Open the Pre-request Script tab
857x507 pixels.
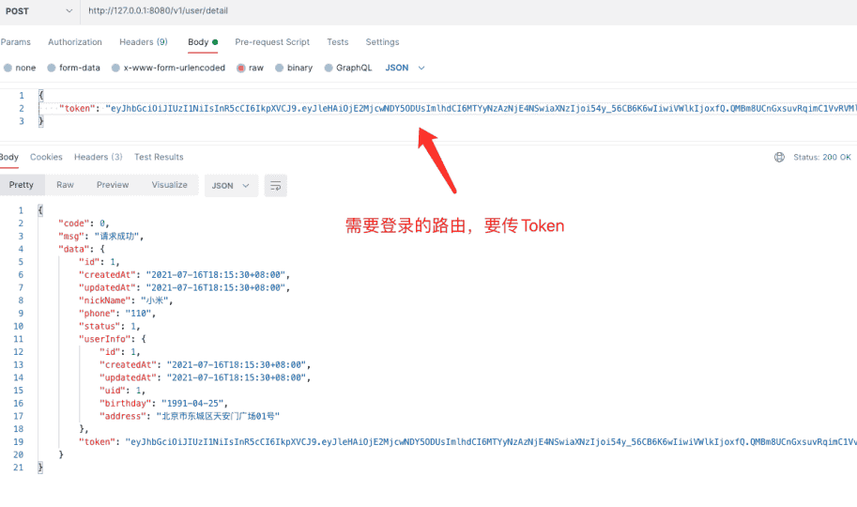272,42
